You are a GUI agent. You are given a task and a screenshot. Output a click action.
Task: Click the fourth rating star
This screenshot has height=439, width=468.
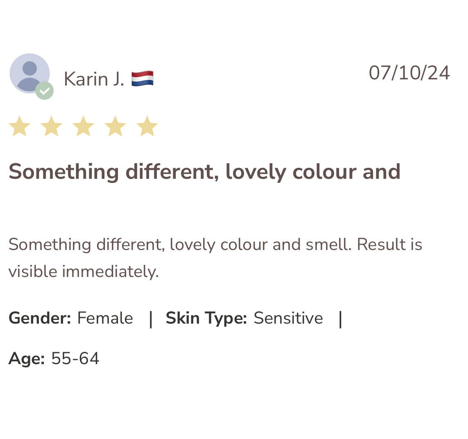click(115, 126)
